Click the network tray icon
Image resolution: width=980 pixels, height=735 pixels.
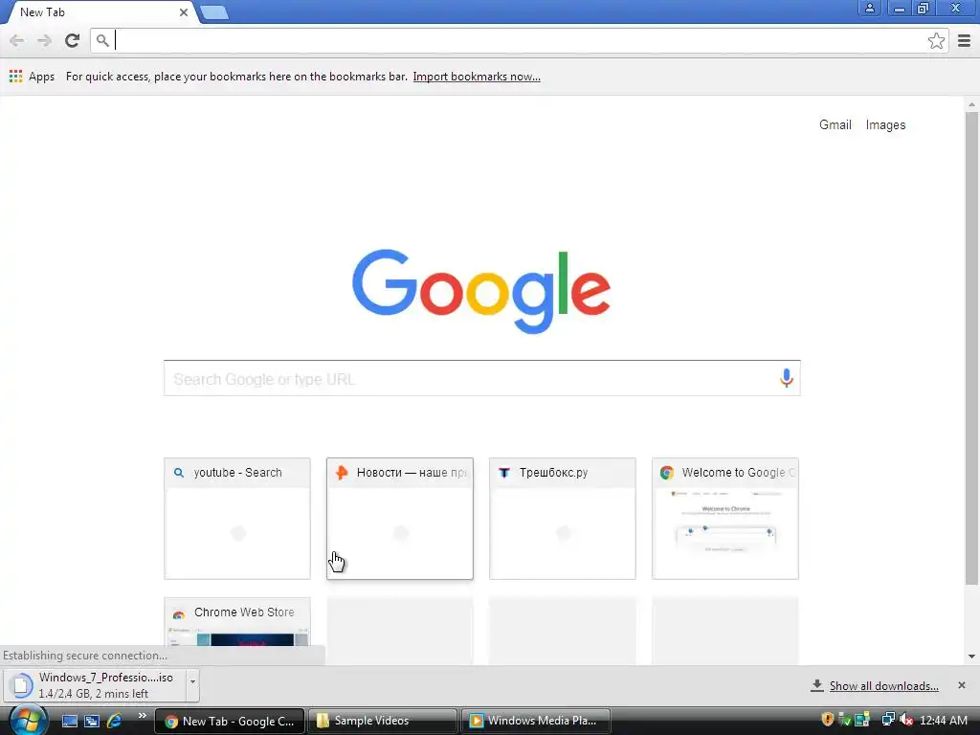click(887, 720)
